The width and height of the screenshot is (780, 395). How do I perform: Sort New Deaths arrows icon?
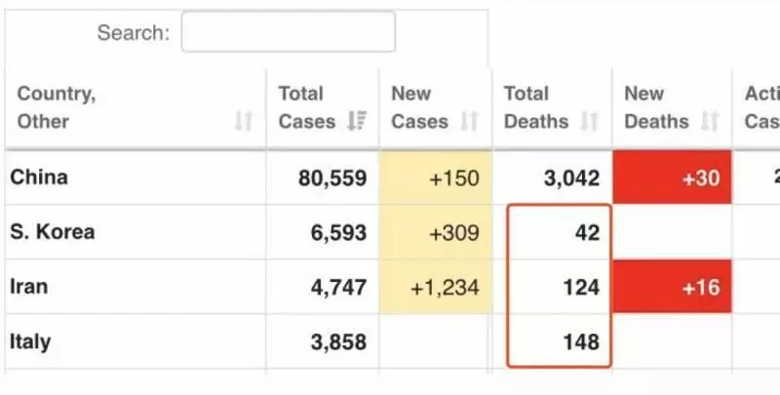click(710, 121)
